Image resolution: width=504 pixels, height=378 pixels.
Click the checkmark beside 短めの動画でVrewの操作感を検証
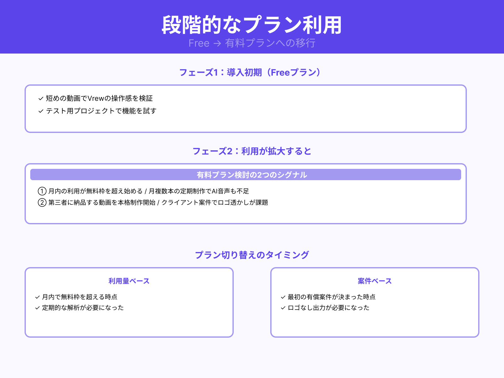[40, 98]
